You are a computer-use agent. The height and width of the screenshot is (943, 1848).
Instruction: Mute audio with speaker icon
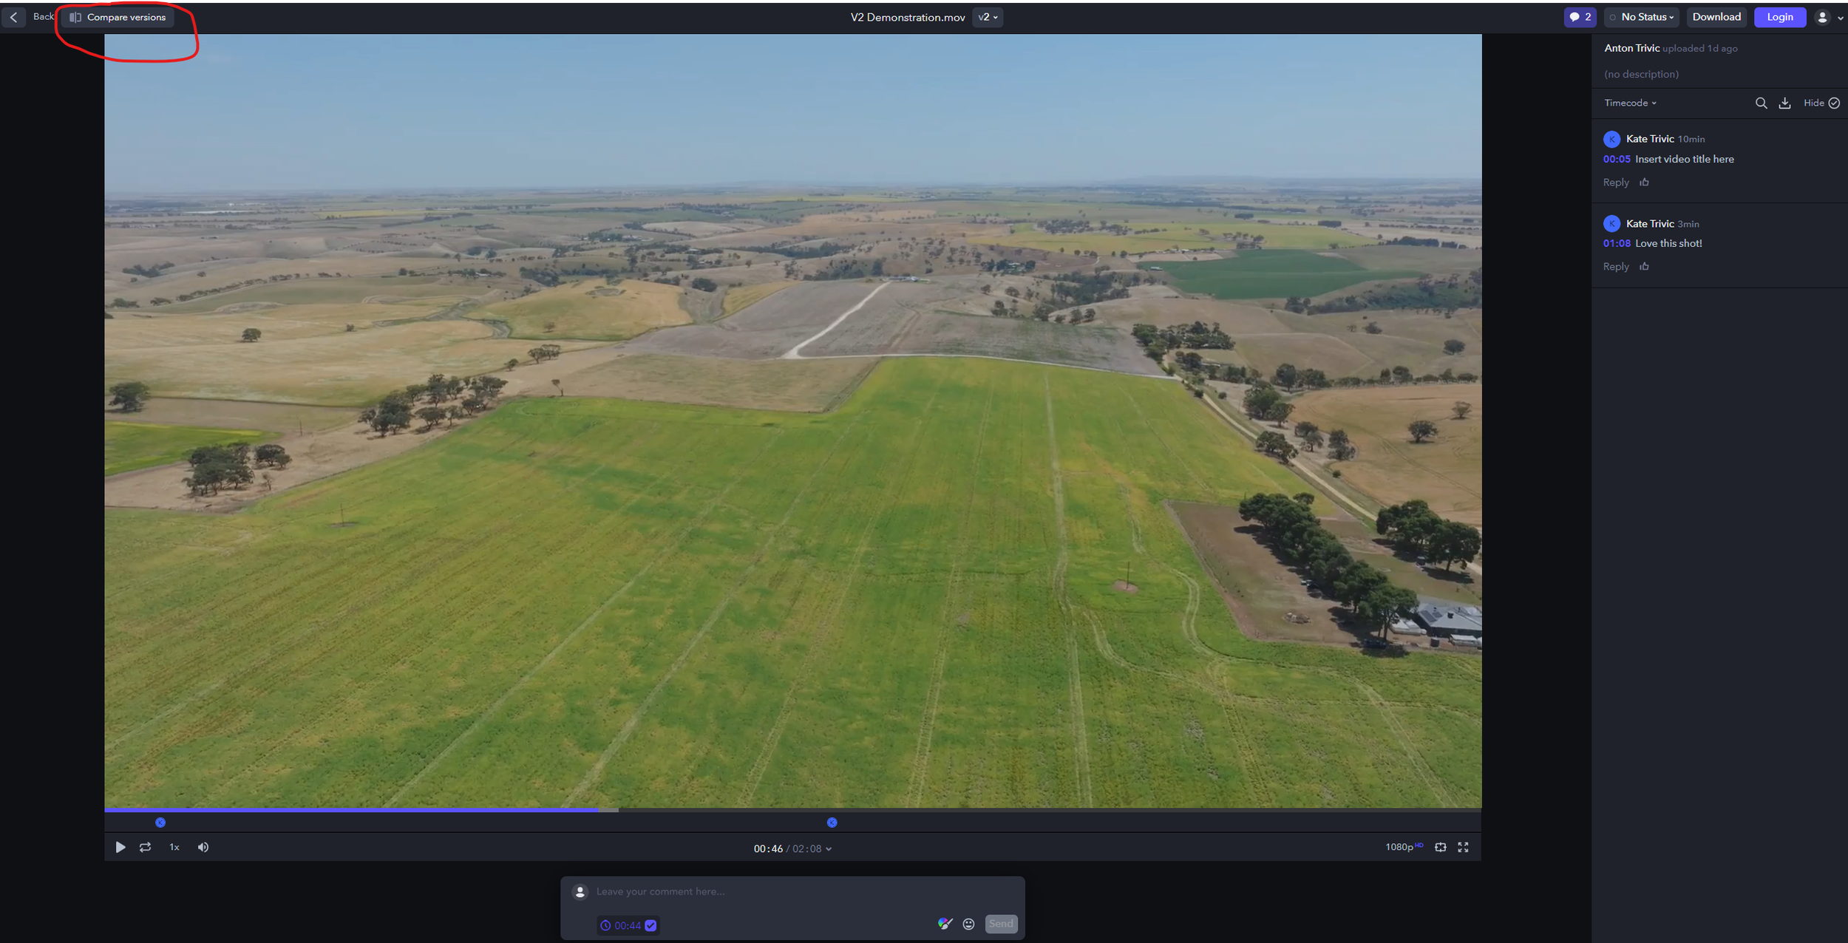(203, 847)
